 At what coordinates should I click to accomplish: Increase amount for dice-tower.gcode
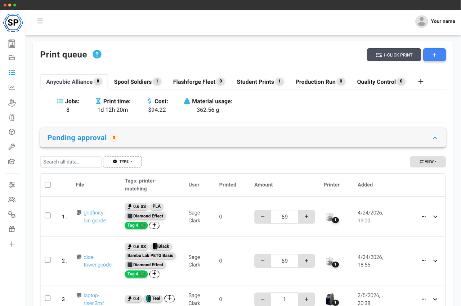pos(306,261)
